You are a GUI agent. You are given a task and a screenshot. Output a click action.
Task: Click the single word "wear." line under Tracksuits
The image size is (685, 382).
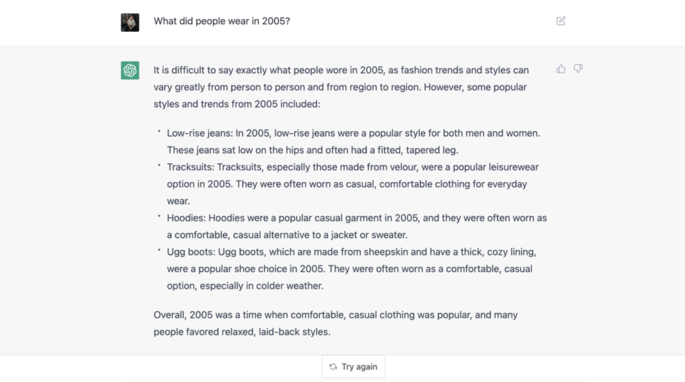[178, 201]
